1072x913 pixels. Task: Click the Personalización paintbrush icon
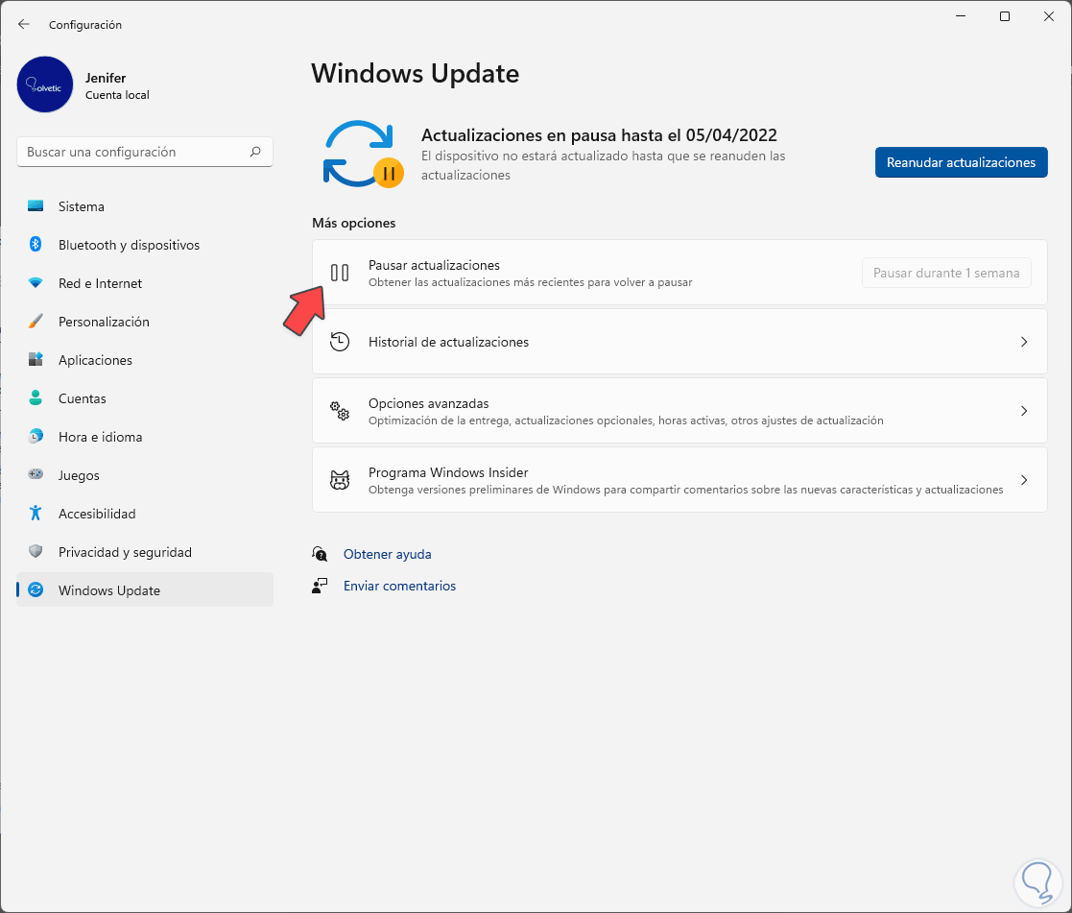36,322
